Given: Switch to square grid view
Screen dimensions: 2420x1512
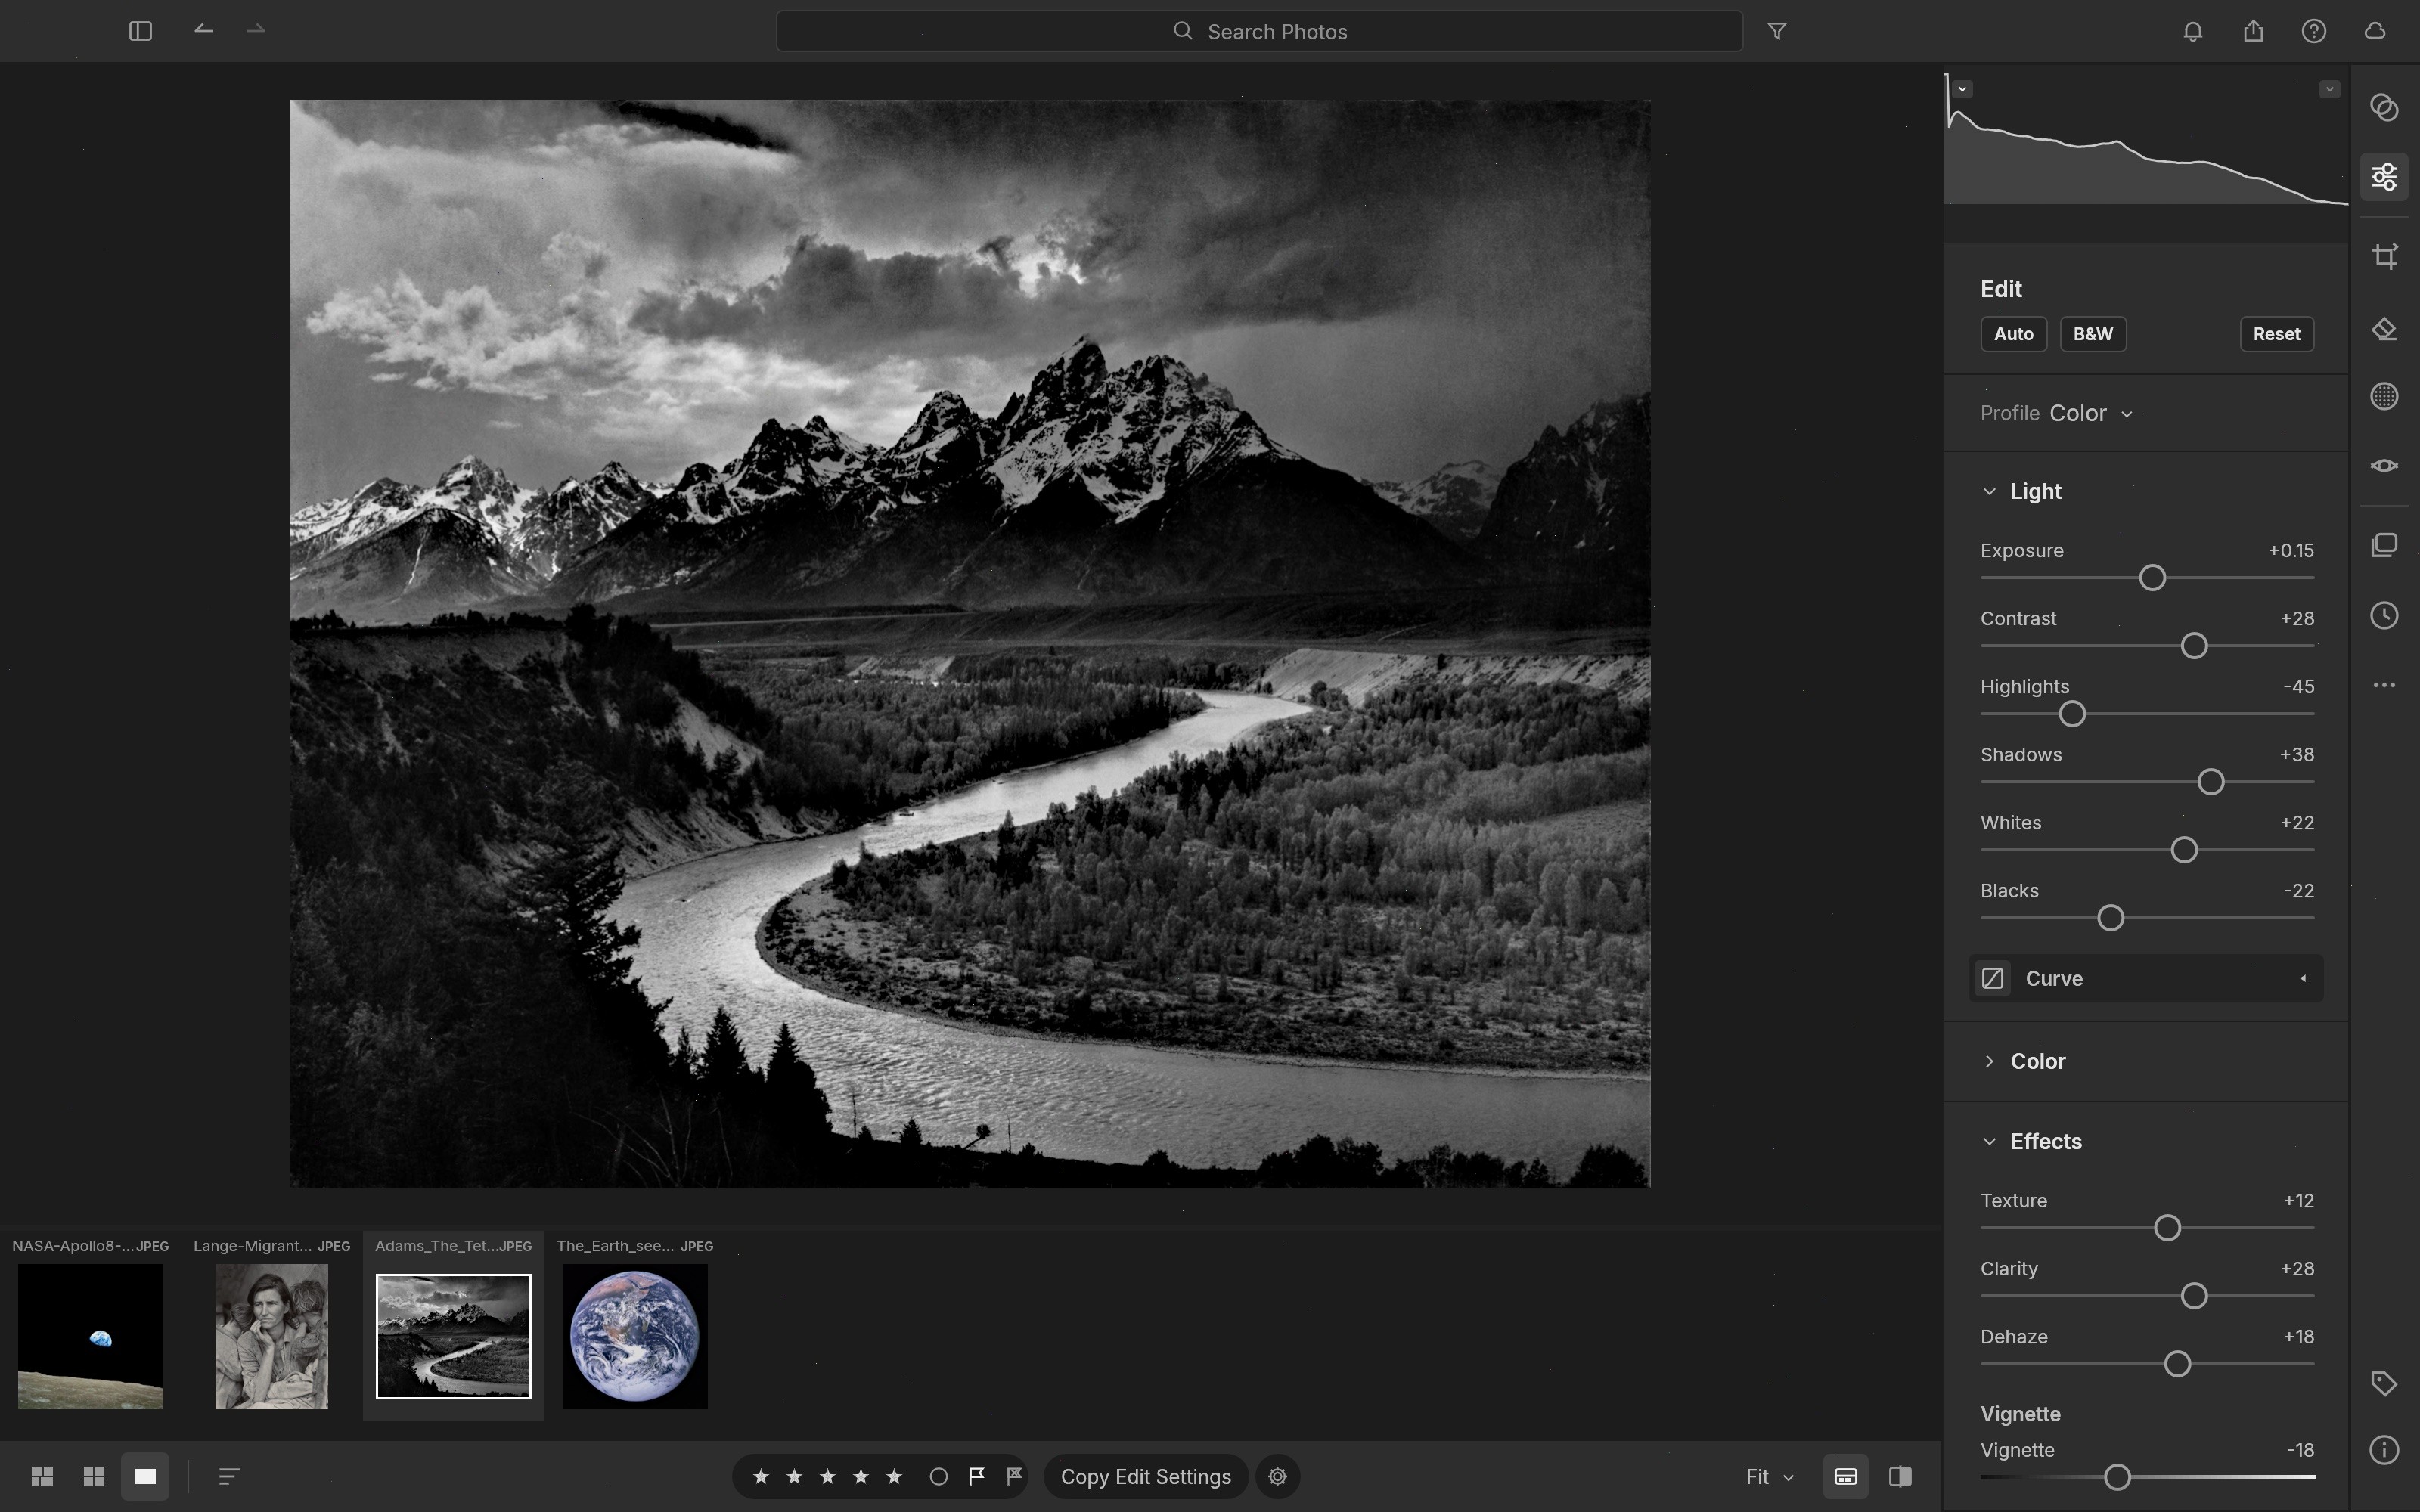Looking at the screenshot, I should click(93, 1477).
